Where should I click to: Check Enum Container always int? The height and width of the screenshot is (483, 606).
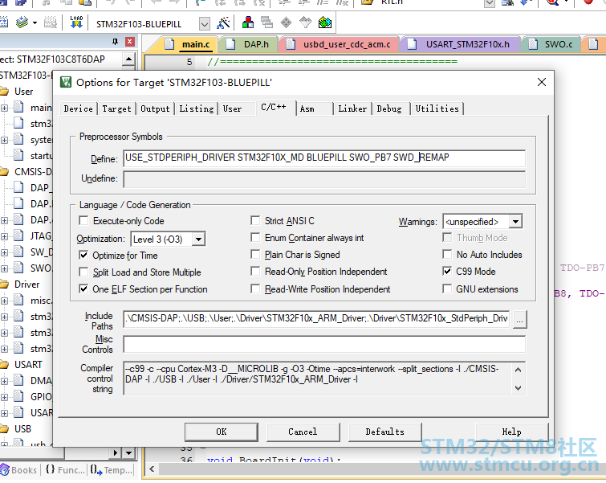[255, 237]
